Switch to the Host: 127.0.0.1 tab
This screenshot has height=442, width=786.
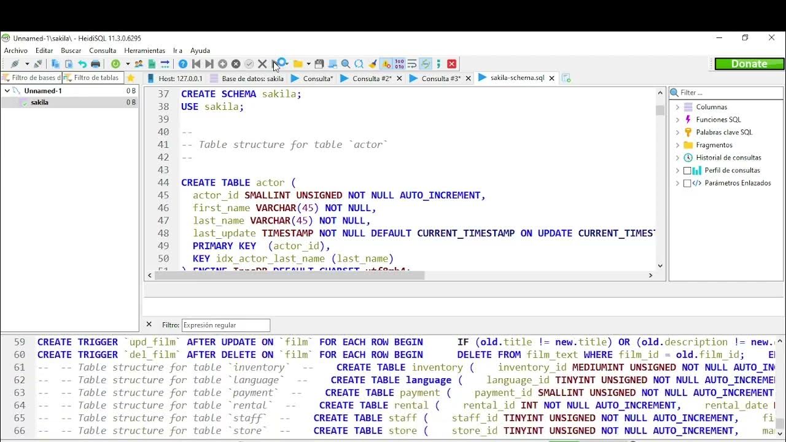point(174,79)
